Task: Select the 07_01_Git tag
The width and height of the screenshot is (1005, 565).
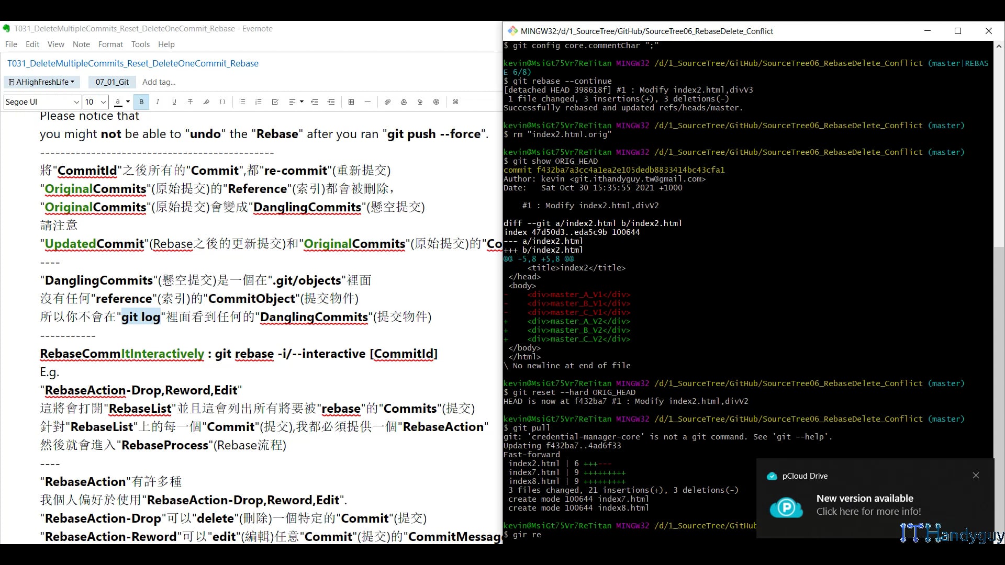Action: pos(111,82)
